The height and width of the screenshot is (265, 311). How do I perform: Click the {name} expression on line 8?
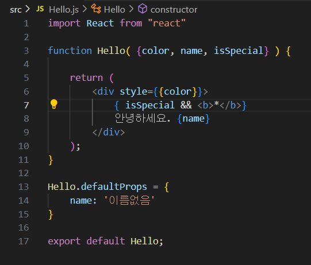pos(193,119)
